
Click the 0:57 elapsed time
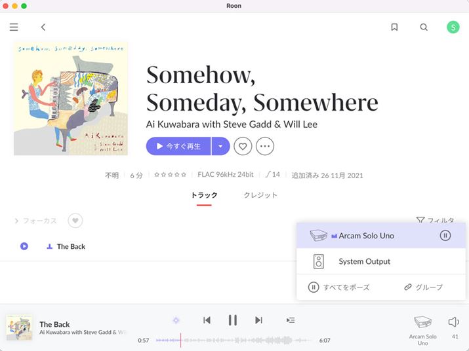pyautogui.click(x=143, y=341)
